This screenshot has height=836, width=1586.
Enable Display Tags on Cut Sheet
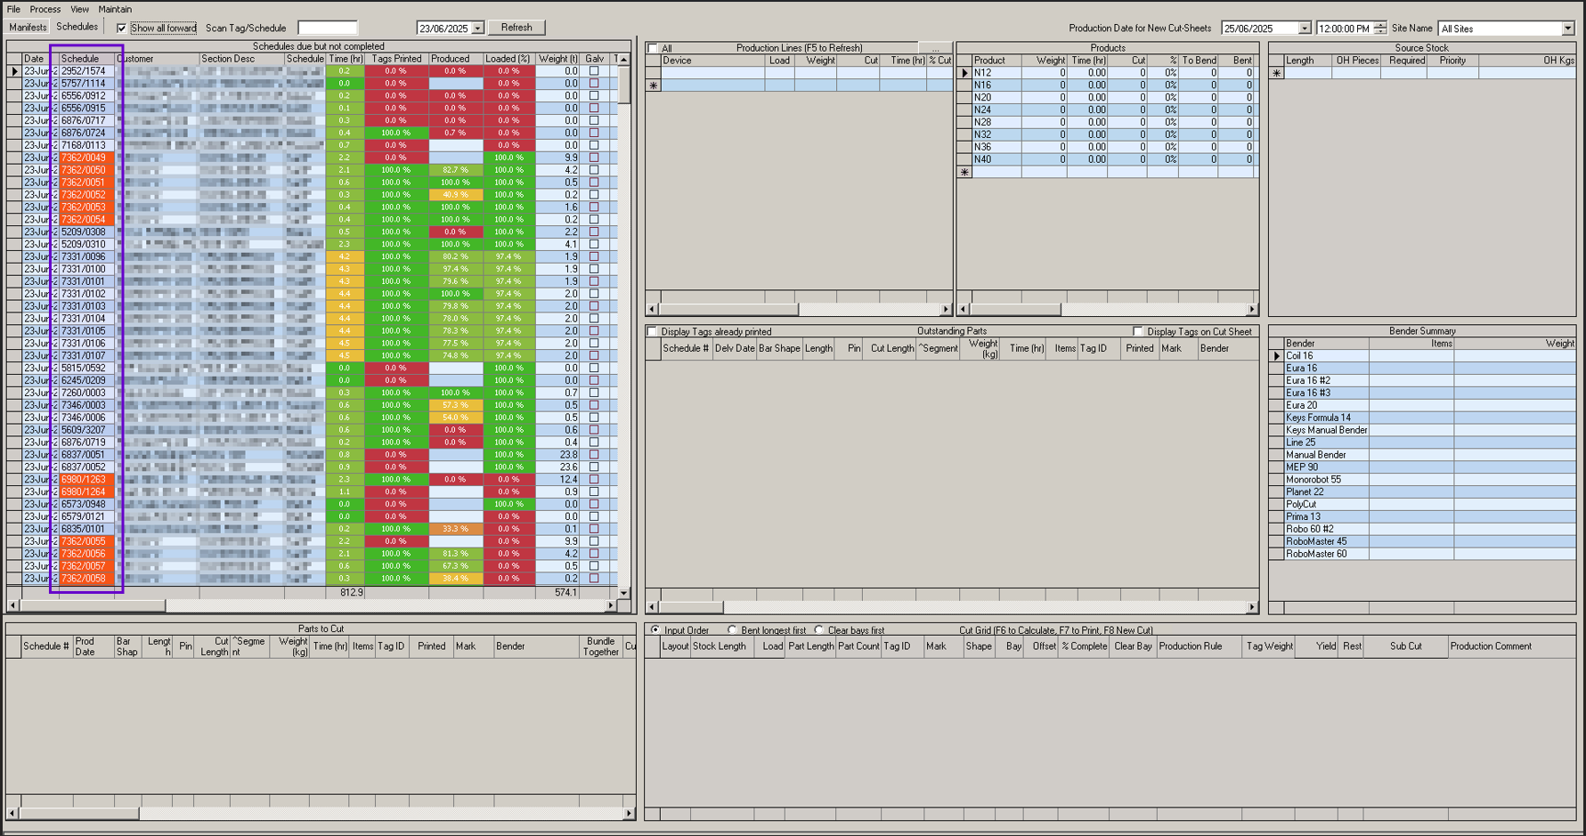(1138, 331)
